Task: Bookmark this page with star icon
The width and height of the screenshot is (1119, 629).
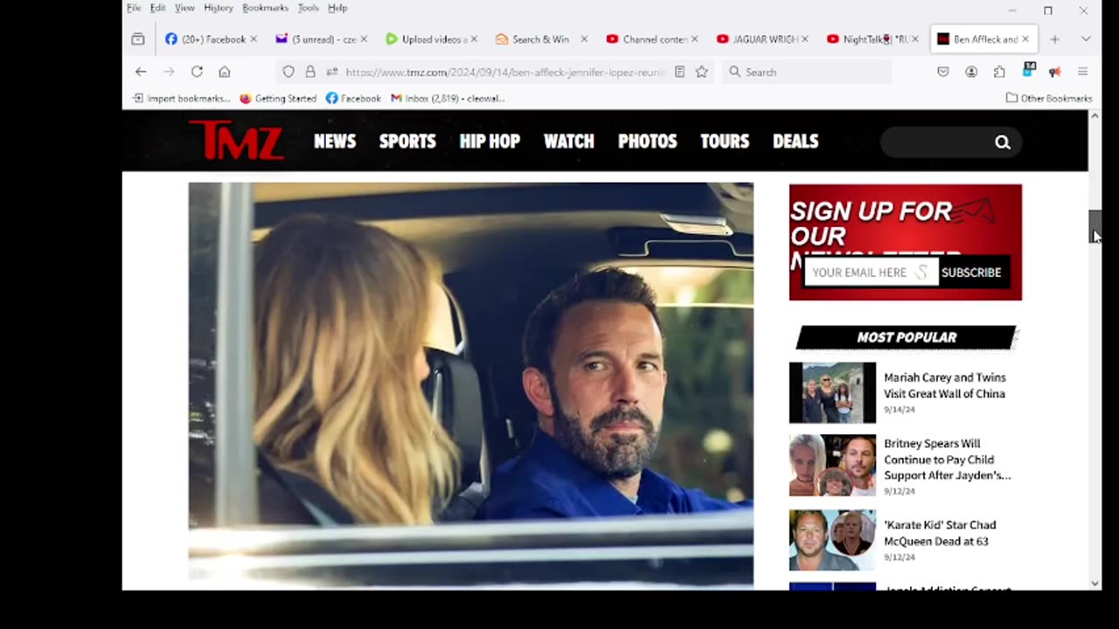Action: pyautogui.click(x=701, y=72)
